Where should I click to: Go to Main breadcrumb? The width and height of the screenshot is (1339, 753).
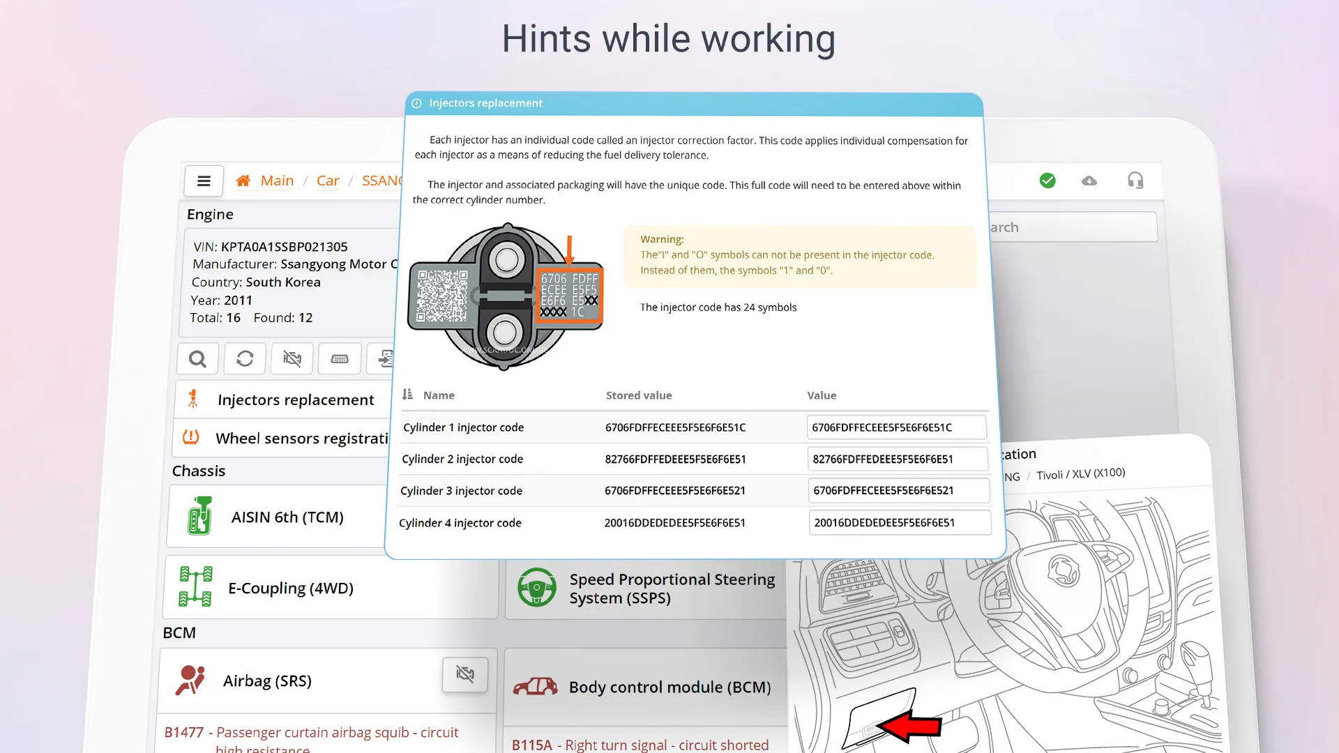[277, 181]
